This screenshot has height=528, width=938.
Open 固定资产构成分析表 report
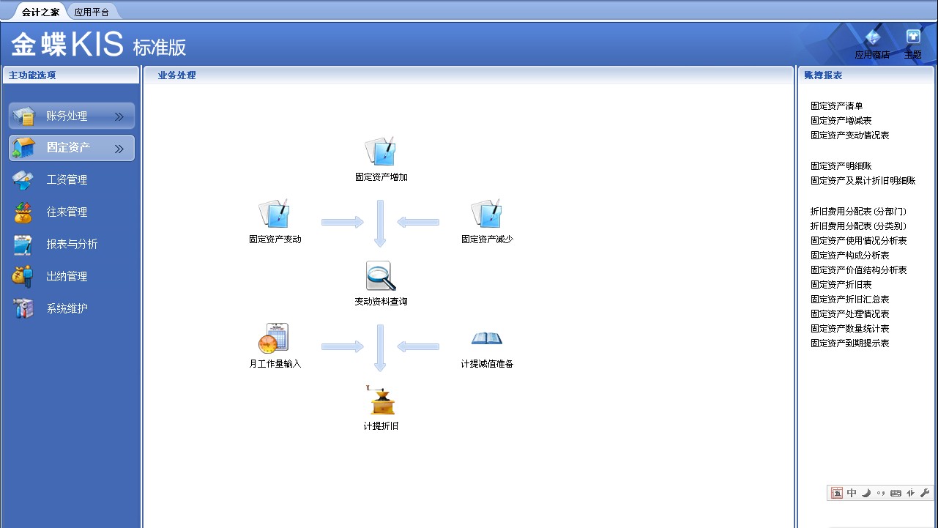coord(849,256)
